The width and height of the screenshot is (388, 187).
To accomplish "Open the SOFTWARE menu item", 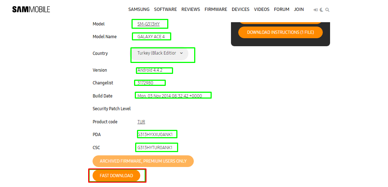I will coord(165,9).
